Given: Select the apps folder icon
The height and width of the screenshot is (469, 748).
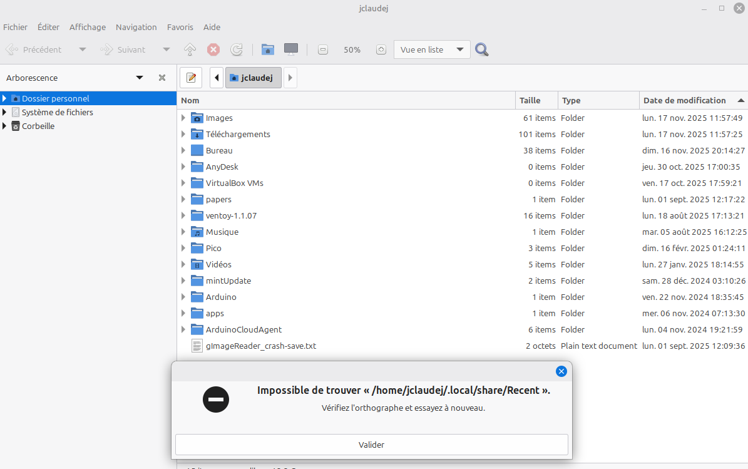Looking at the screenshot, I should click(197, 314).
